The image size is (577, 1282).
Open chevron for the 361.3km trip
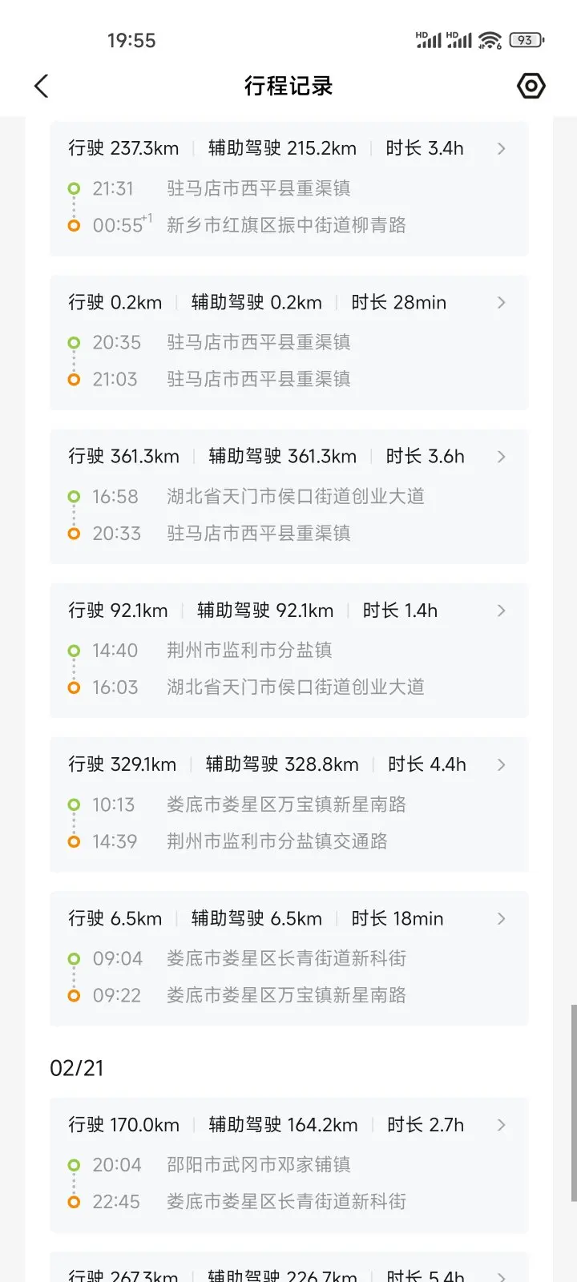tap(501, 457)
